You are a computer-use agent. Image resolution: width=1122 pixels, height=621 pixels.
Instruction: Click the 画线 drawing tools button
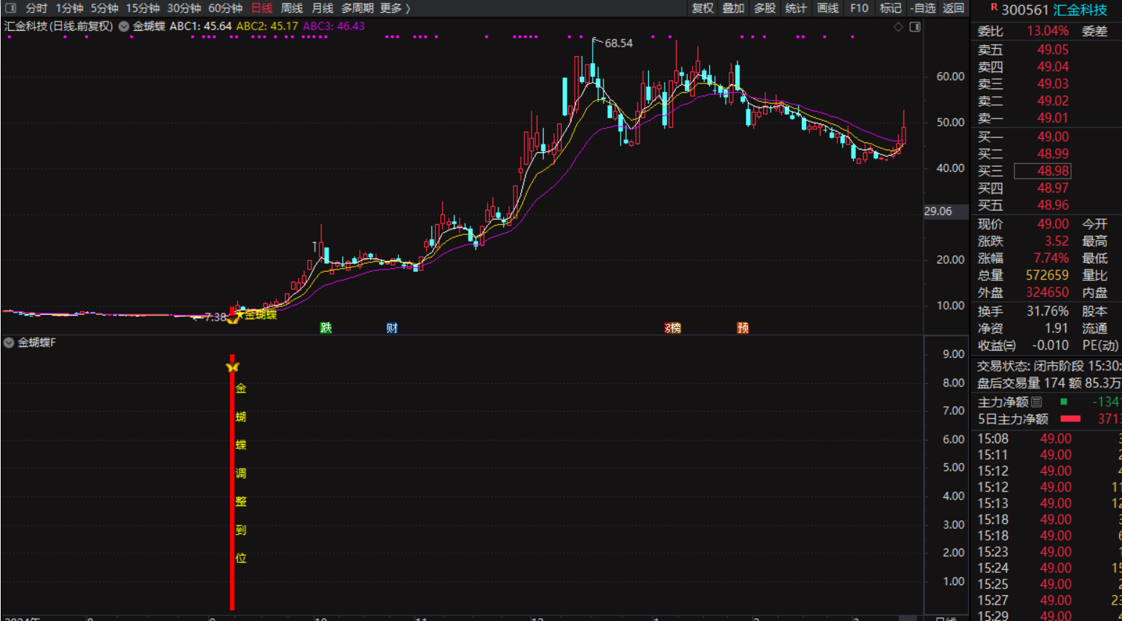pyautogui.click(x=828, y=9)
